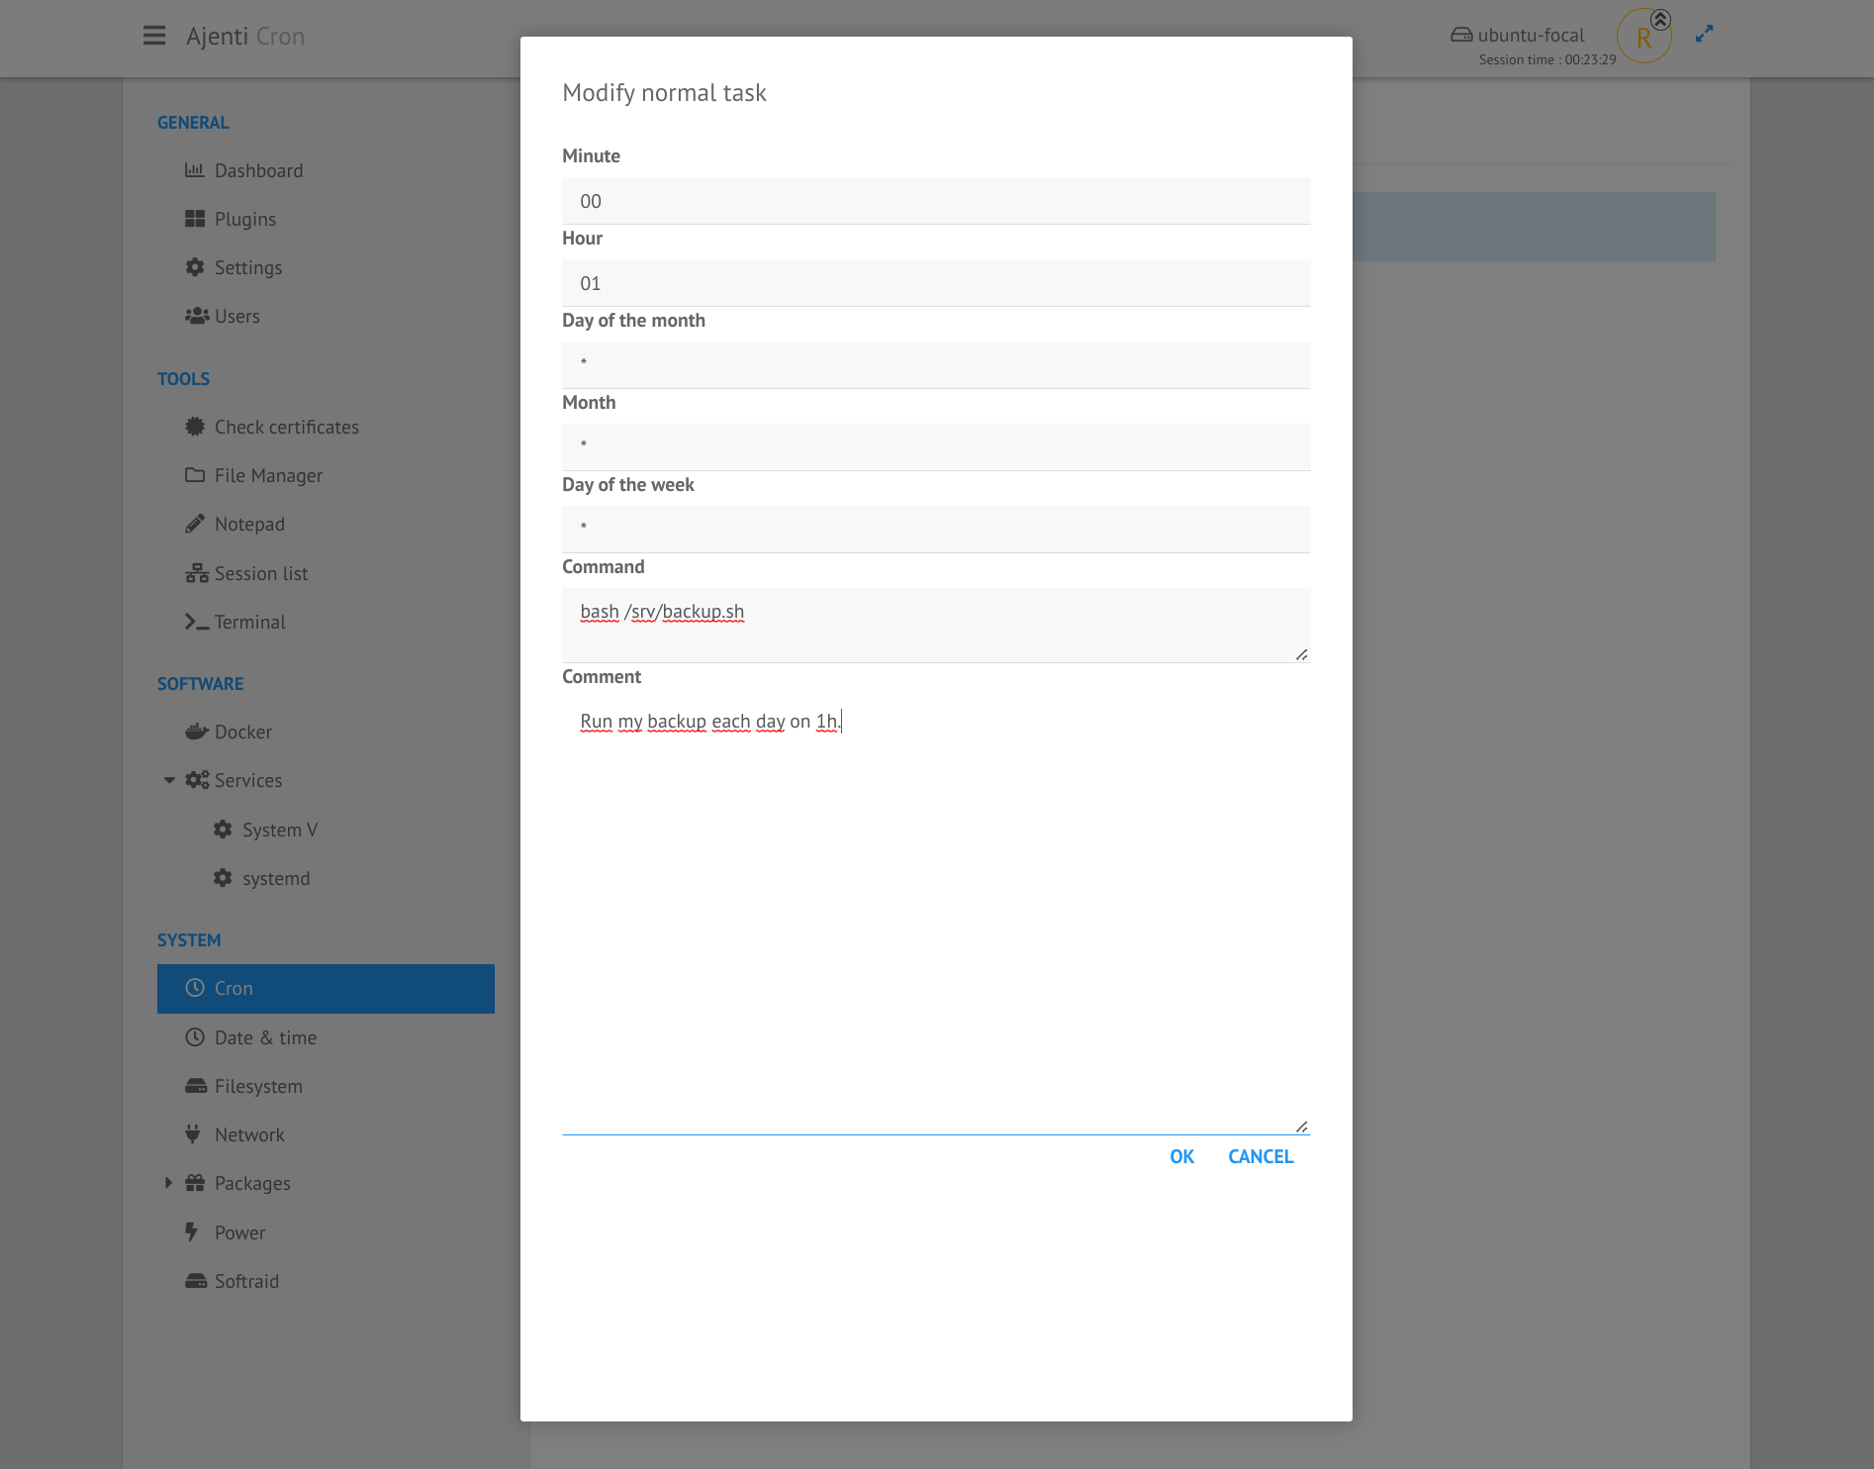Image resolution: width=1874 pixels, height=1469 pixels.
Task: Open the Dashboard menu item
Action: coord(258,171)
